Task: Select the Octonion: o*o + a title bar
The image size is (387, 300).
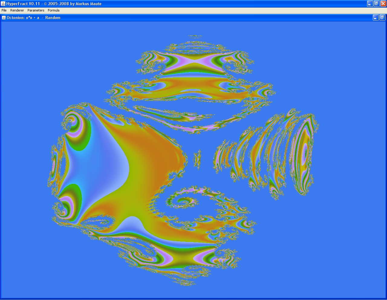Action: click(x=181, y=18)
